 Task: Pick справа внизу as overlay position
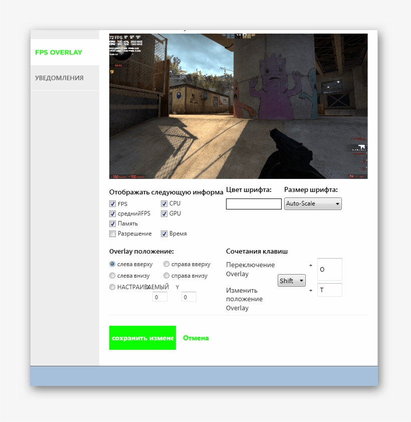point(166,275)
